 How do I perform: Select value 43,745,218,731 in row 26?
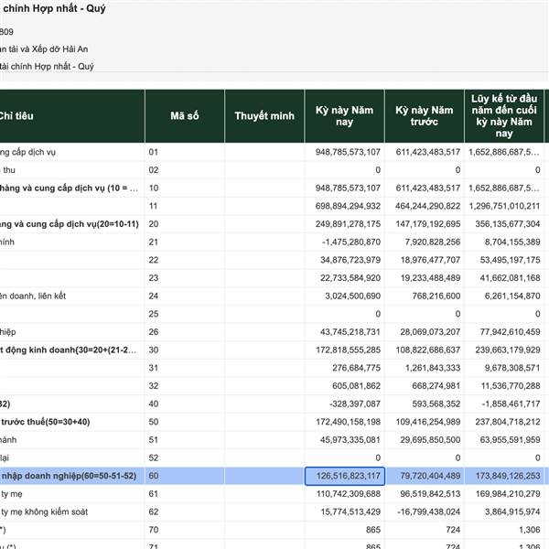click(x=350, y=332)
